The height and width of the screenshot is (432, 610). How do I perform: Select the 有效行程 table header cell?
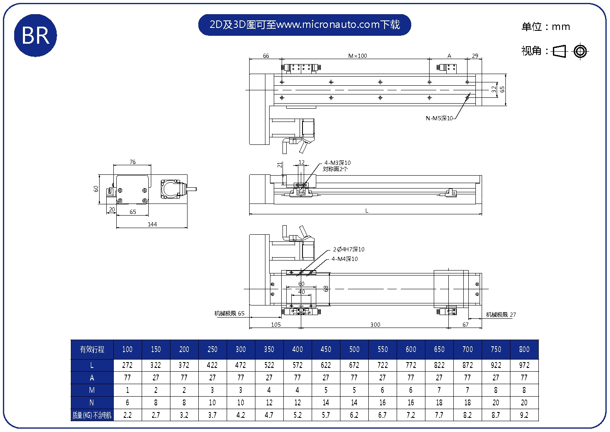pyautogui.click(x=92, y=350)
